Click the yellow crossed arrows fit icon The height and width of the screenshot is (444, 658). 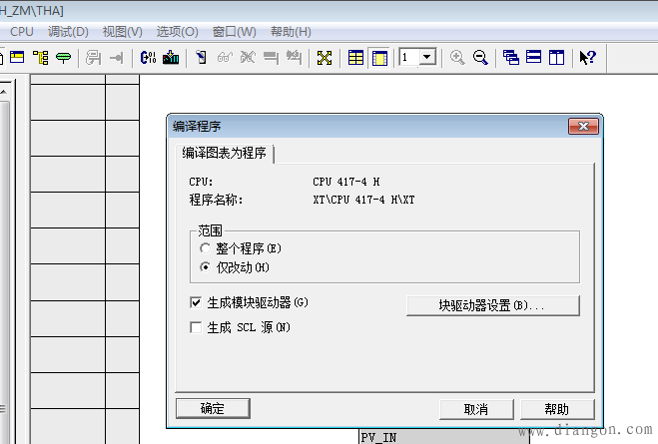pos(325,58)
